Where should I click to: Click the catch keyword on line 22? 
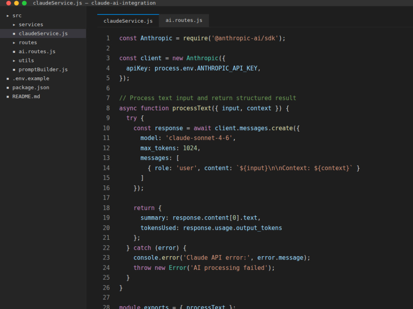pos(142,248)
